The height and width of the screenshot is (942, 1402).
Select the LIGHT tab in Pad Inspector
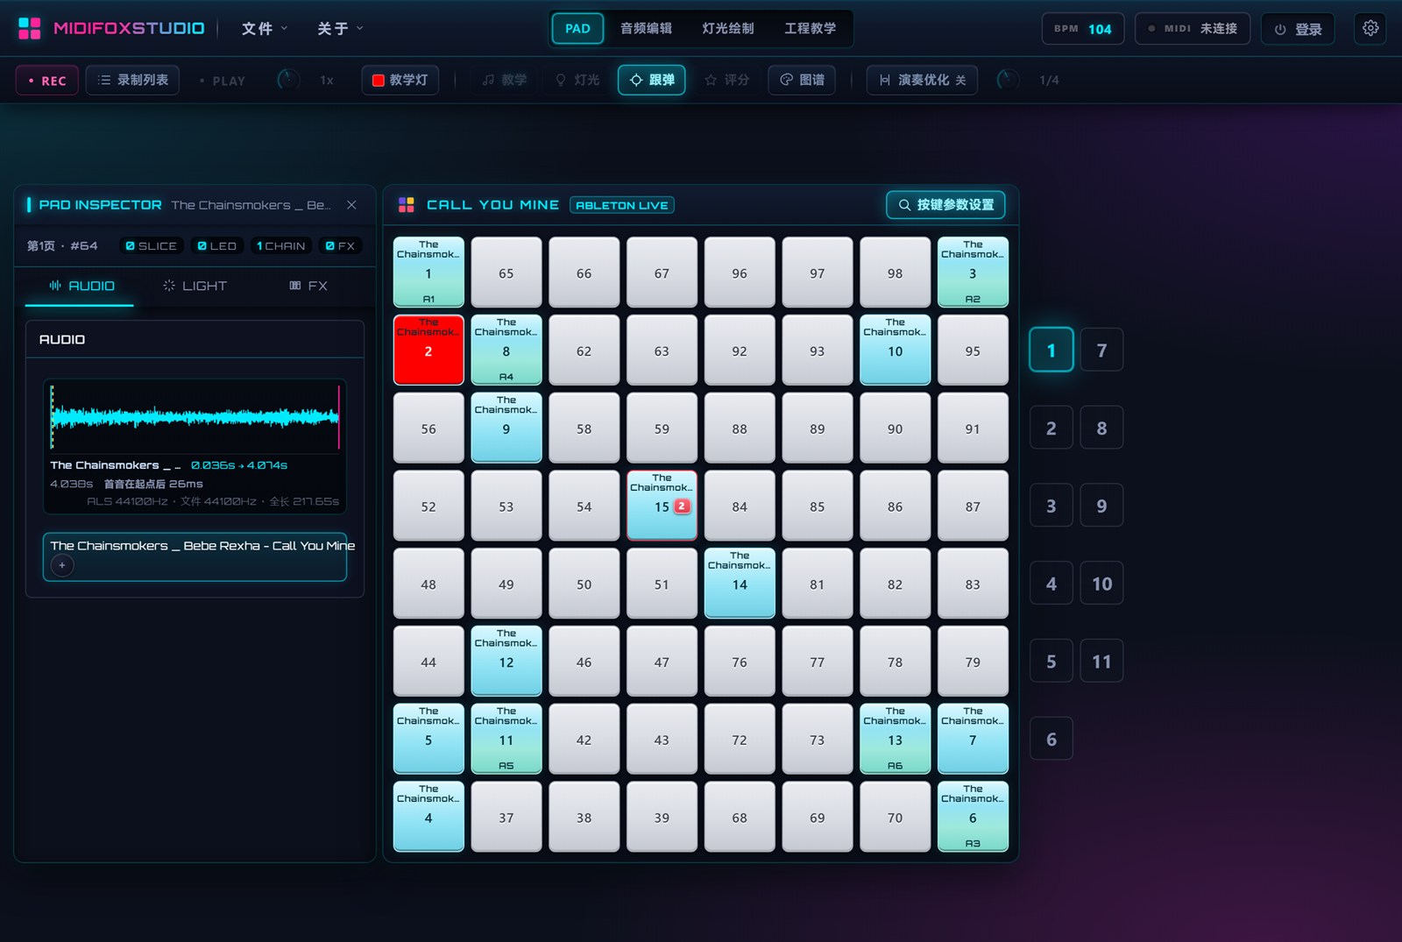[195, 286]
